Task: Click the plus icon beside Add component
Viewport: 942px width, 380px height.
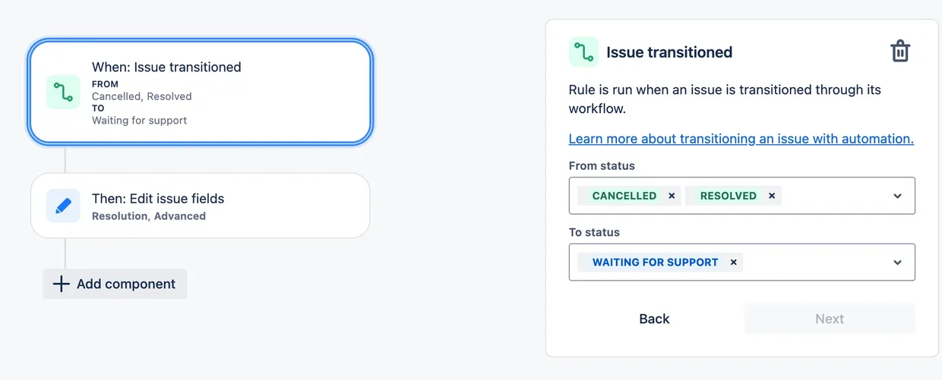Action: 61,284
